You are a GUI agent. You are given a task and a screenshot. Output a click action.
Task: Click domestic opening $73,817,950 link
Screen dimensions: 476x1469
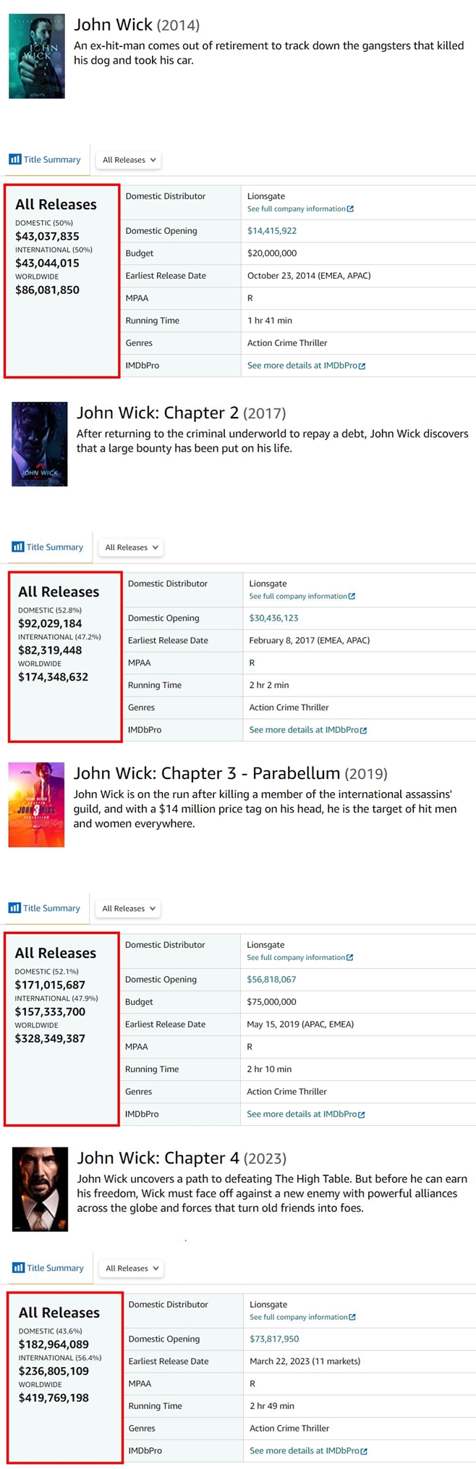pos(274,1339)
